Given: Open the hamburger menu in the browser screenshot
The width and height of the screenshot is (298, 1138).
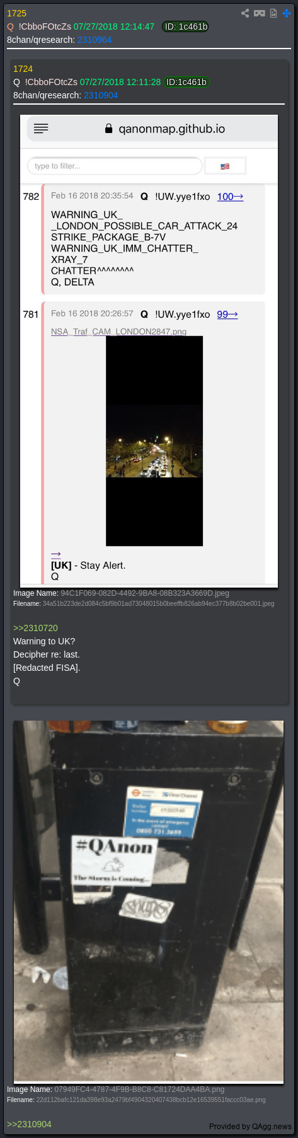Looking at the screenshot, I should click(x=41, y=129).
